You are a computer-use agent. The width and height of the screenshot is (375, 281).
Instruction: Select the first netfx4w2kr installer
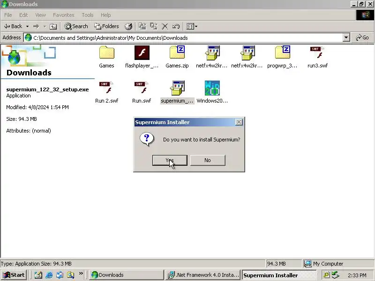(x=212, y=57)
